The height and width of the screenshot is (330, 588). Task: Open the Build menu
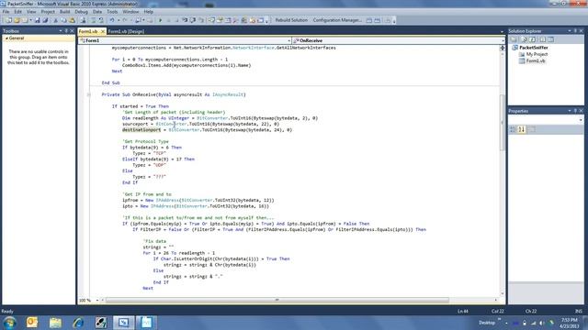point(65,12)
